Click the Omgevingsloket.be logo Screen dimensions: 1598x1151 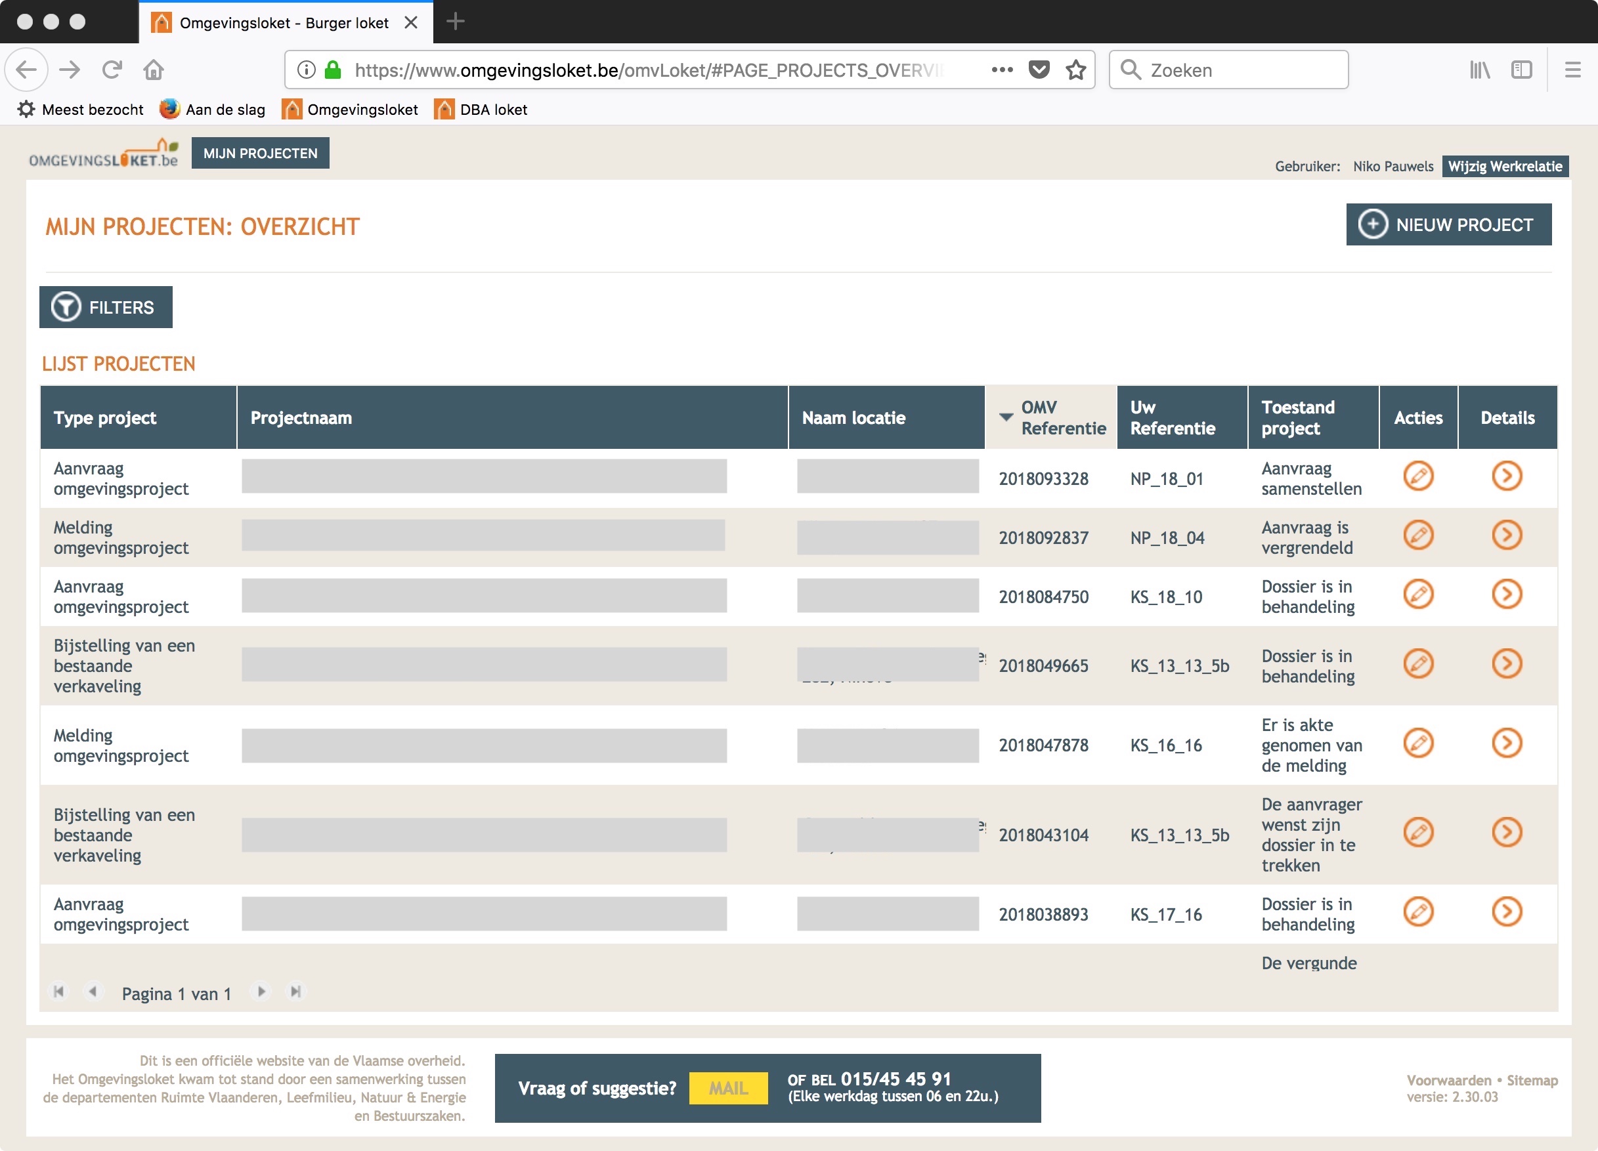point(104,153)
